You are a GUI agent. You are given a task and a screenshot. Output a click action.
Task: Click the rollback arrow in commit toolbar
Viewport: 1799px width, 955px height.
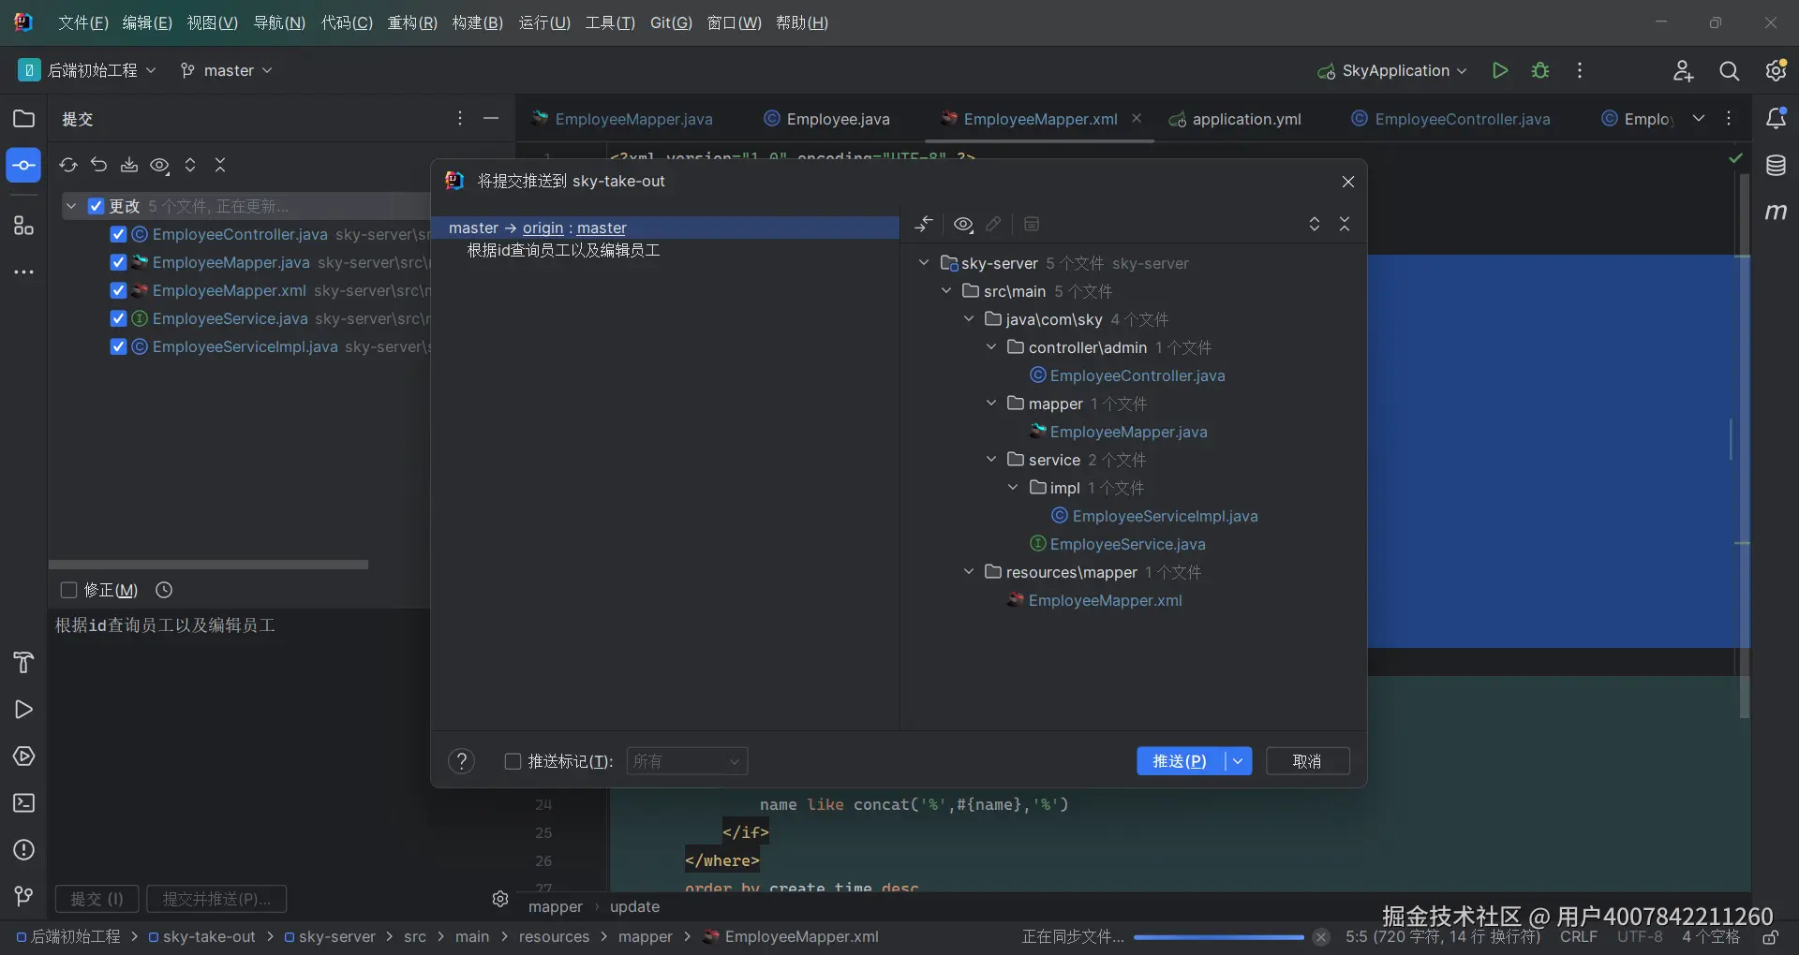tap(98, 165)
